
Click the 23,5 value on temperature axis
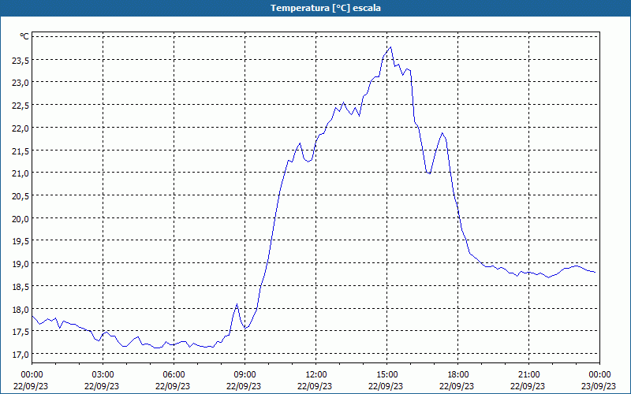pos(21,60)
